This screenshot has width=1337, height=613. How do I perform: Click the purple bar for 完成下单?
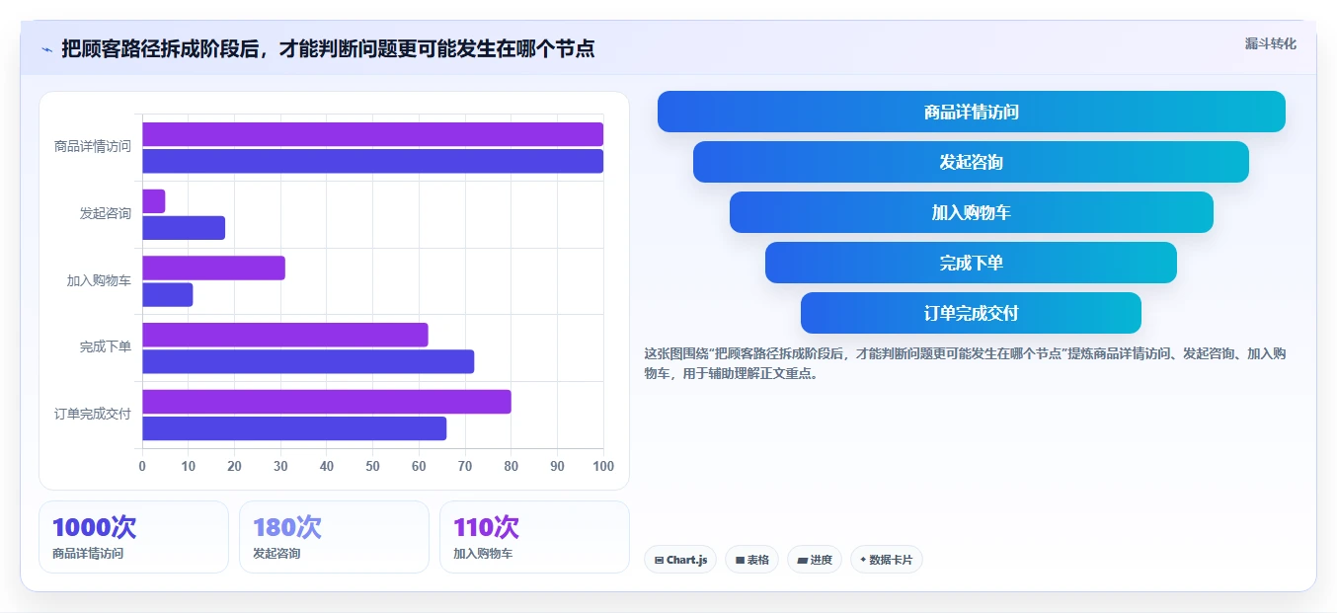285,335
